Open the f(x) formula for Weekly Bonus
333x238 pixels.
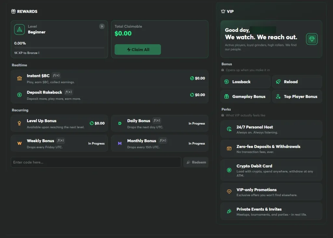[x=61, y=140]
